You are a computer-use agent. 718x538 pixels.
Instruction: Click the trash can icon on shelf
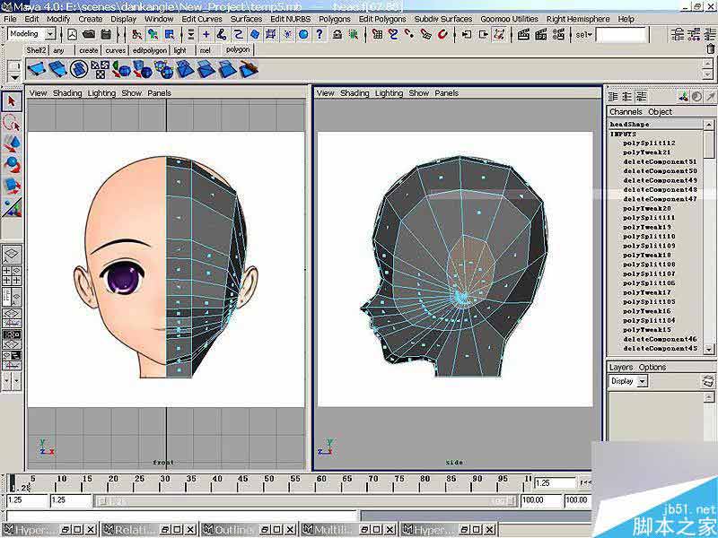coord(711,48)
